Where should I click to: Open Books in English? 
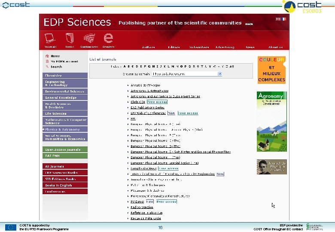(x=65, y=185)
